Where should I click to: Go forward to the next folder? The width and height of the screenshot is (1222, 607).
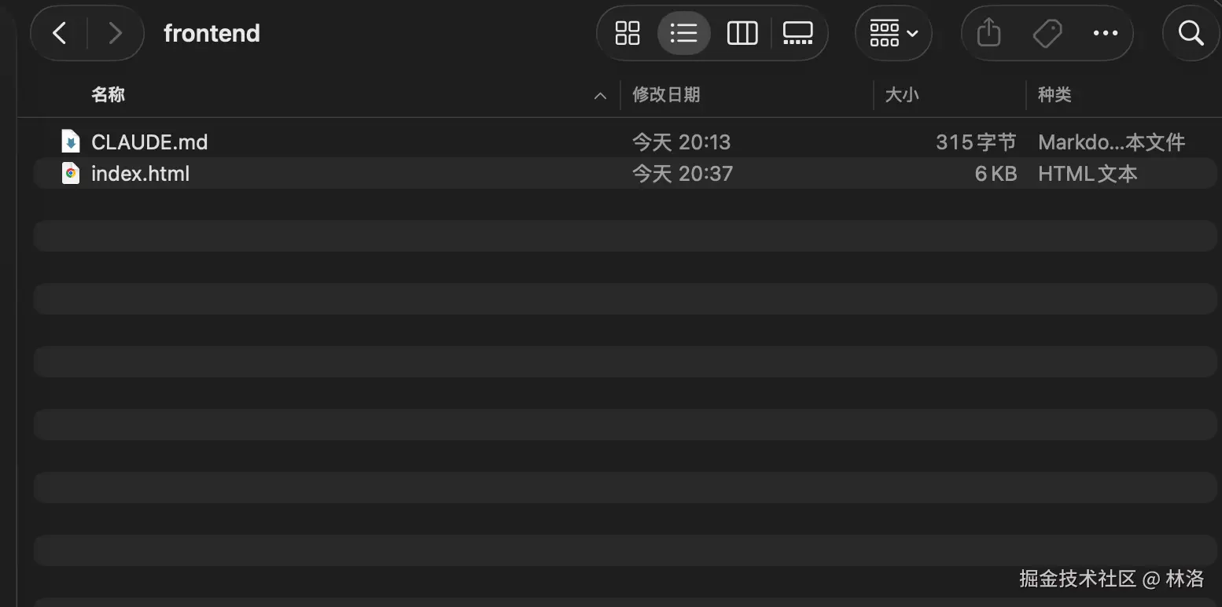[115, 33]
